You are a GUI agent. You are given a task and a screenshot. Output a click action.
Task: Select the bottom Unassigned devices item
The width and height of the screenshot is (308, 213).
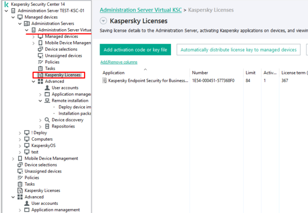tap(43, 171)
